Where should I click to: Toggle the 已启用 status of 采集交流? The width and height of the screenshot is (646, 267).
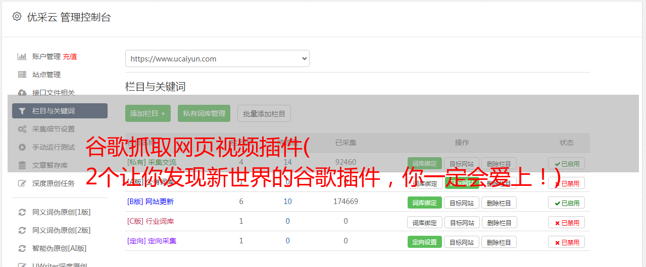point(567,164)
